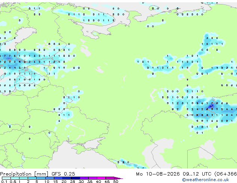
Task: Click the 'Mo 10-08-2026' date text
Action: coord(158,174)
